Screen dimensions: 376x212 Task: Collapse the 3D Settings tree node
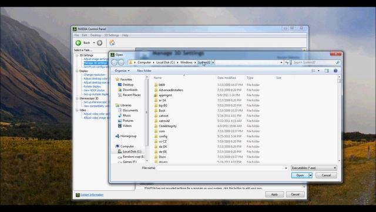coord(77,55)
